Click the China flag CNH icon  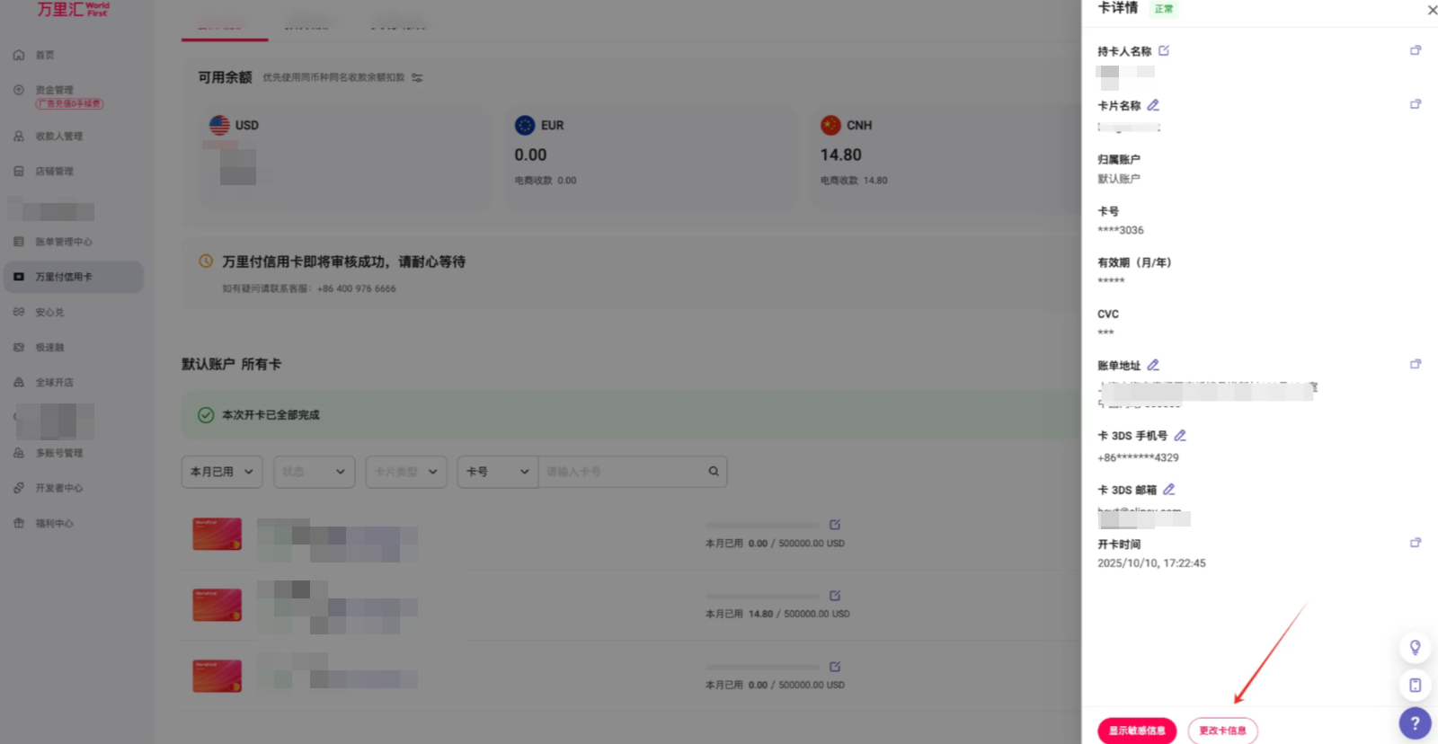(830, 125)
